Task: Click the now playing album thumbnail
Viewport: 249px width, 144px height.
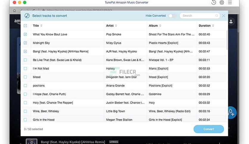Action: [x=32, y=141]
